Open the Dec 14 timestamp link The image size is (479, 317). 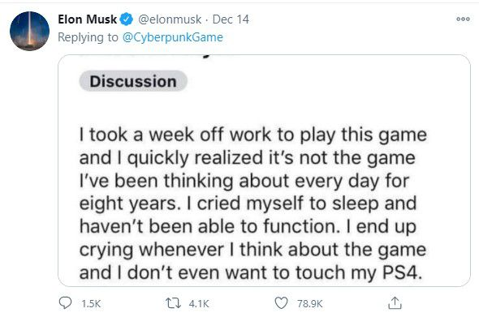(231, 19)
